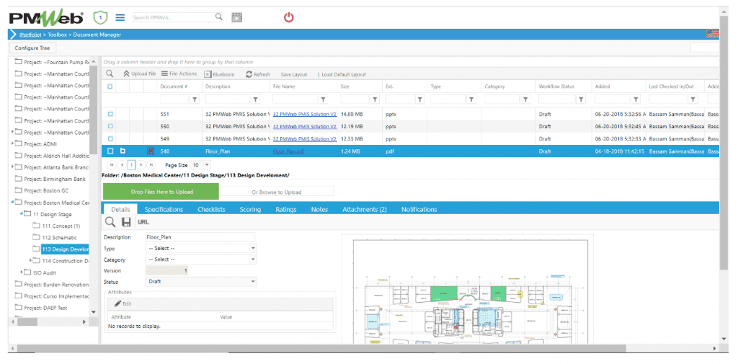Check the box for document 551
Viewport: 738px width, 364px height.
coord(110,114)
